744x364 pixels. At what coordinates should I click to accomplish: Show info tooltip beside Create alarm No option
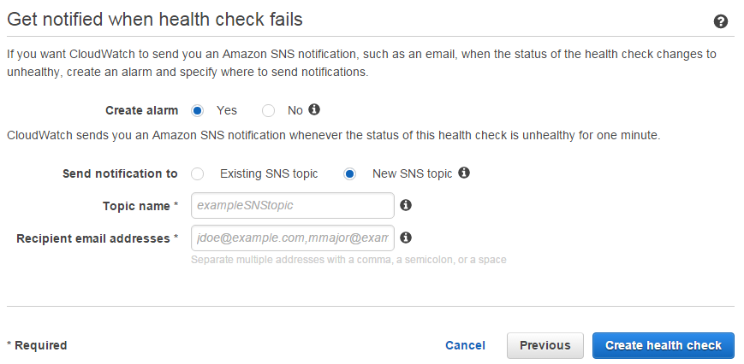(314, 110)
